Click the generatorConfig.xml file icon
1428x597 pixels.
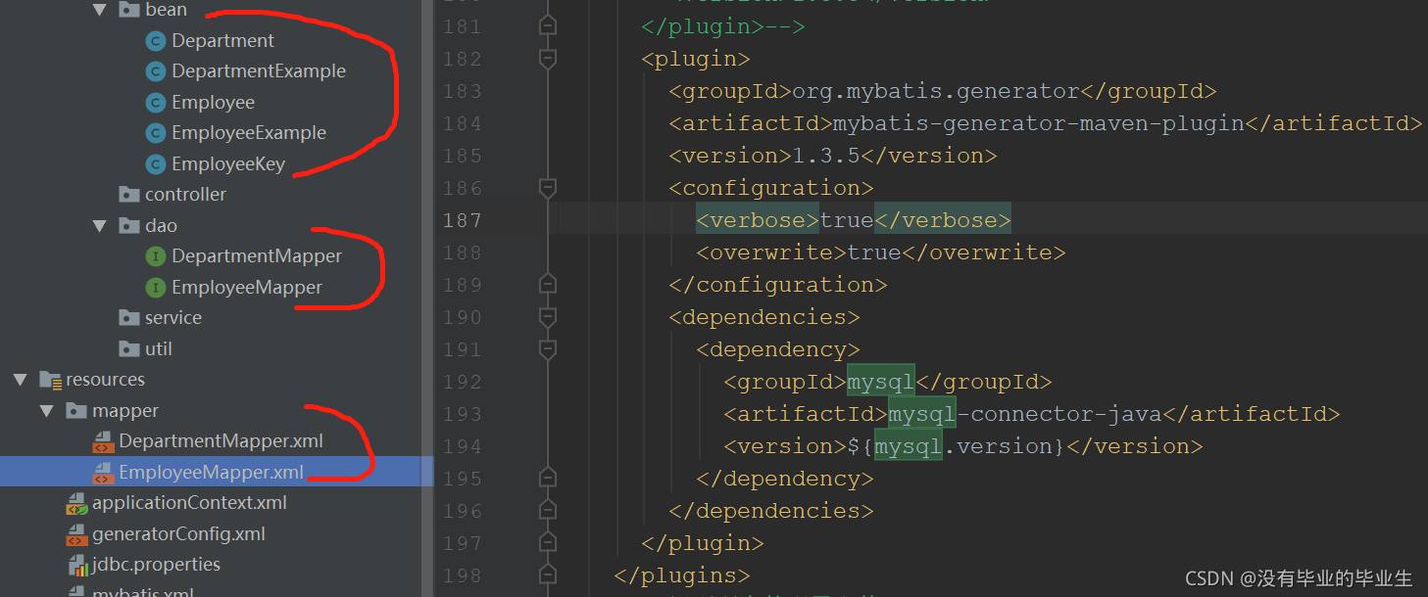(77, 534)
